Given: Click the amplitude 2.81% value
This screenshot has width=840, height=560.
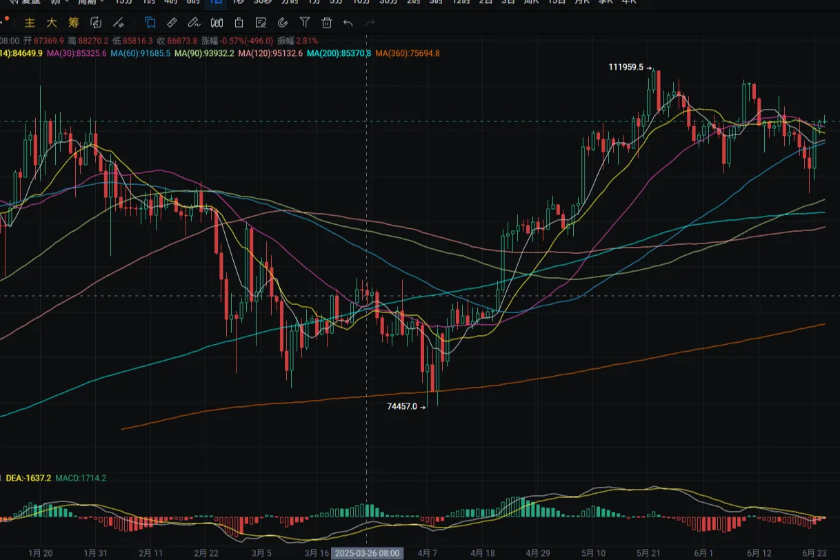Looking at the screenshot, I should pos(307,41).
